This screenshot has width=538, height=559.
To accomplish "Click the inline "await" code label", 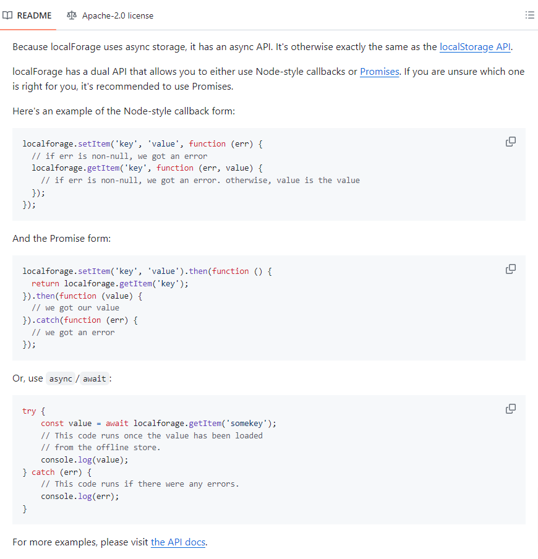I will (94, 379).
